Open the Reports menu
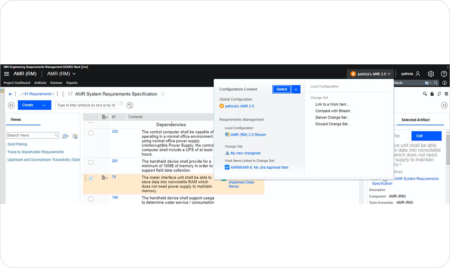Screen dimensions: 450x268 72,83
